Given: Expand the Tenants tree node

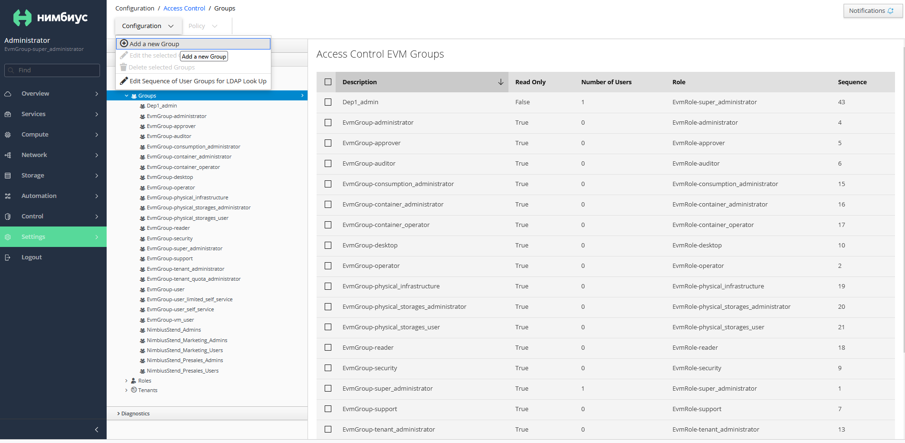Looking at the screenshot, I should tap(126, 390).
